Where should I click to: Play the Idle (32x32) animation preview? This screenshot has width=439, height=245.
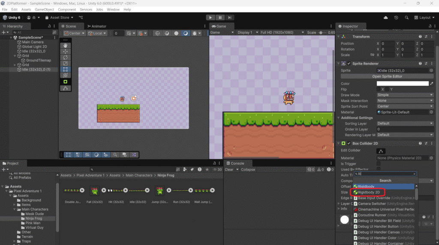(x=147, y=190)
